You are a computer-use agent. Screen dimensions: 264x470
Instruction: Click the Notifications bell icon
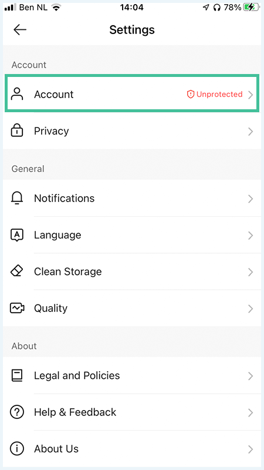click(x=17, y=198)
